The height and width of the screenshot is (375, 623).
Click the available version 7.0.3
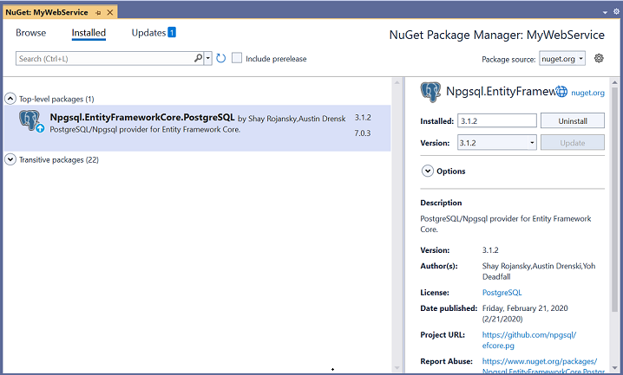point(363,133)
